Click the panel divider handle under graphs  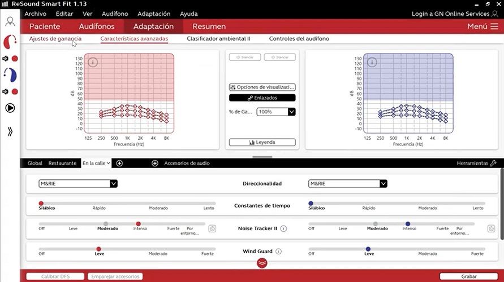(262, 157)
